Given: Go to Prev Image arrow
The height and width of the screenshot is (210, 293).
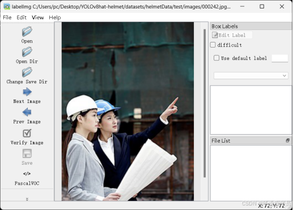Looking at the screenshot, I should pyautogui.click(x=27, y=112).
